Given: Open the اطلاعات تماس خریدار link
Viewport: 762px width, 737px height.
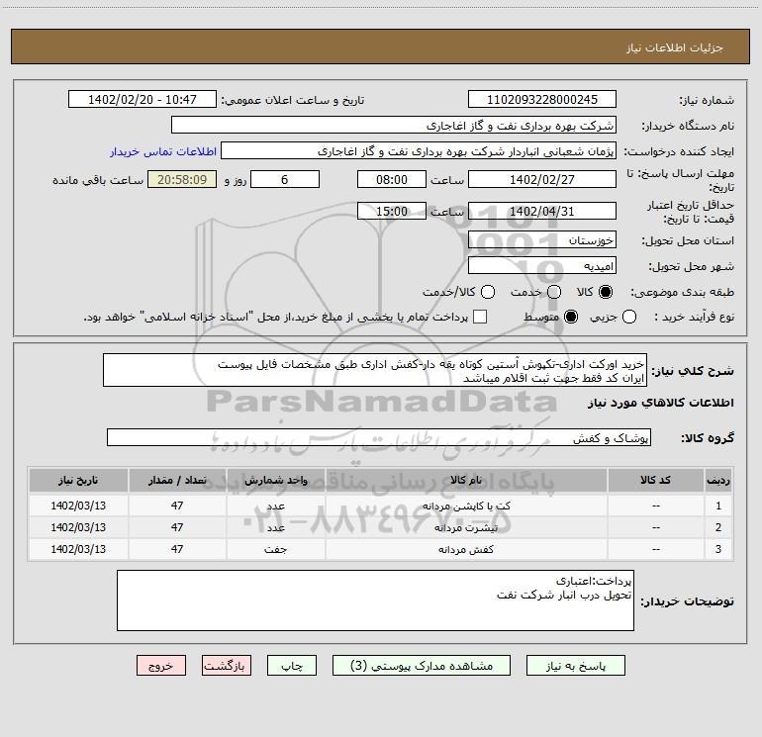Looking at the screenshot, I should click(x=163, y=151).
